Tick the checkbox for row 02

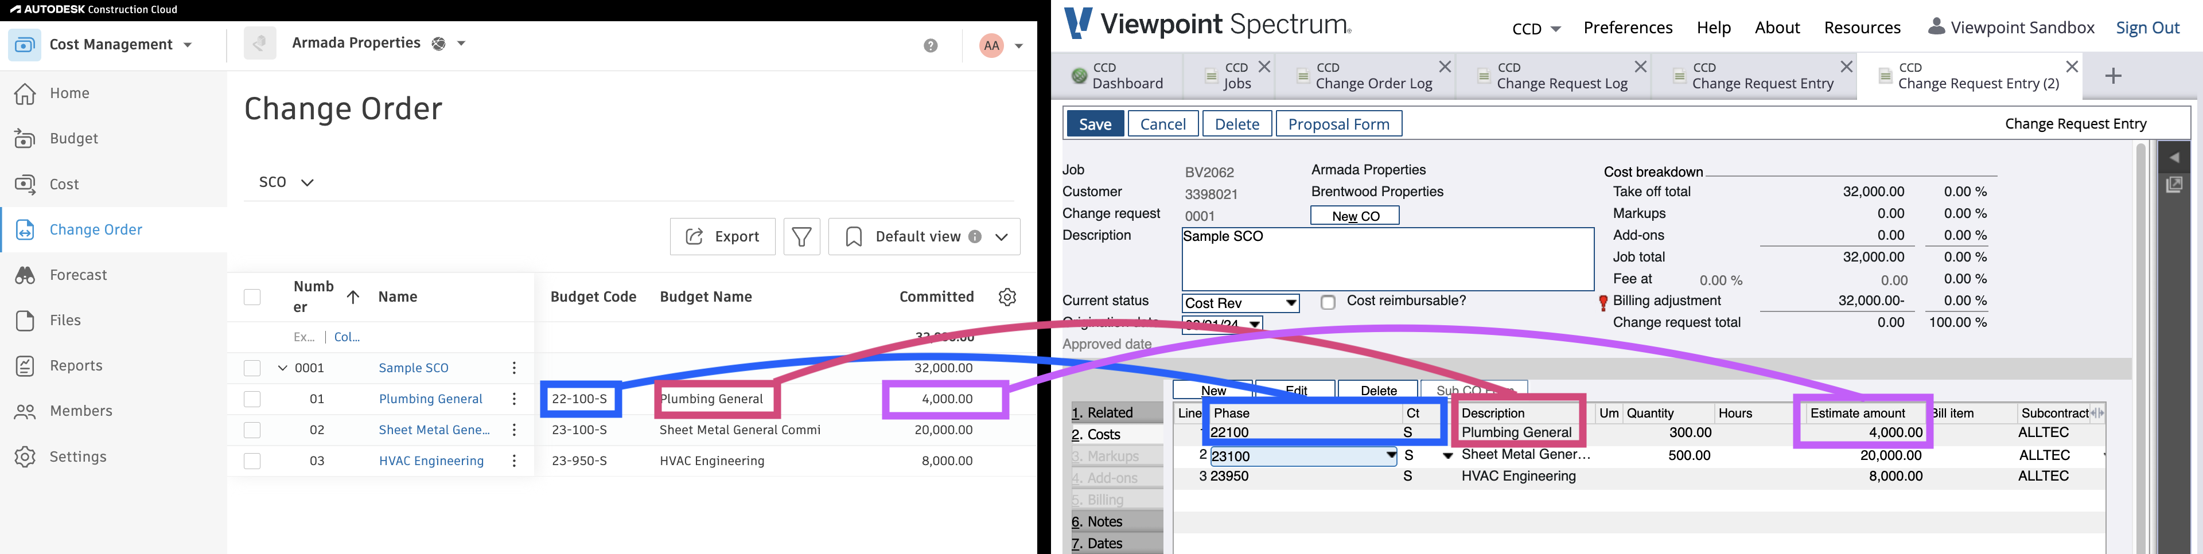[251, 429]
